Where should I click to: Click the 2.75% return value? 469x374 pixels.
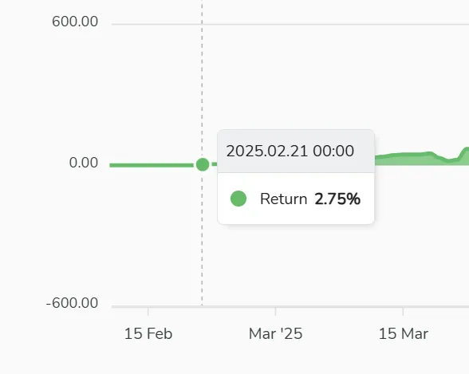[337, 199]
